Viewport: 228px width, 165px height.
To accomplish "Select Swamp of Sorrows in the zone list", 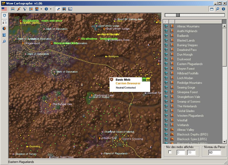I will (189, 102).
